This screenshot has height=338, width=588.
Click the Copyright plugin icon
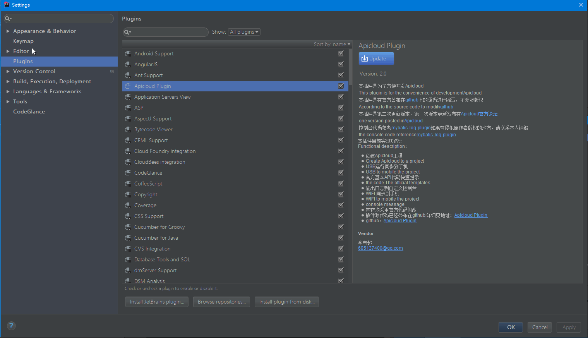tap(128, 194)
